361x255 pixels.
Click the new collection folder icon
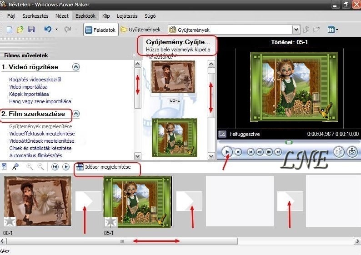click(316, 29)
